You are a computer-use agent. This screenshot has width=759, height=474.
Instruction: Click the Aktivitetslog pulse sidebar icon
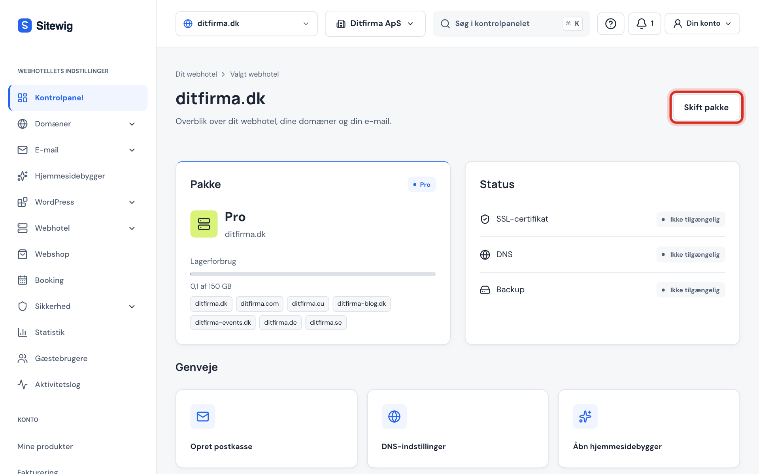click(x=23, y=385)
